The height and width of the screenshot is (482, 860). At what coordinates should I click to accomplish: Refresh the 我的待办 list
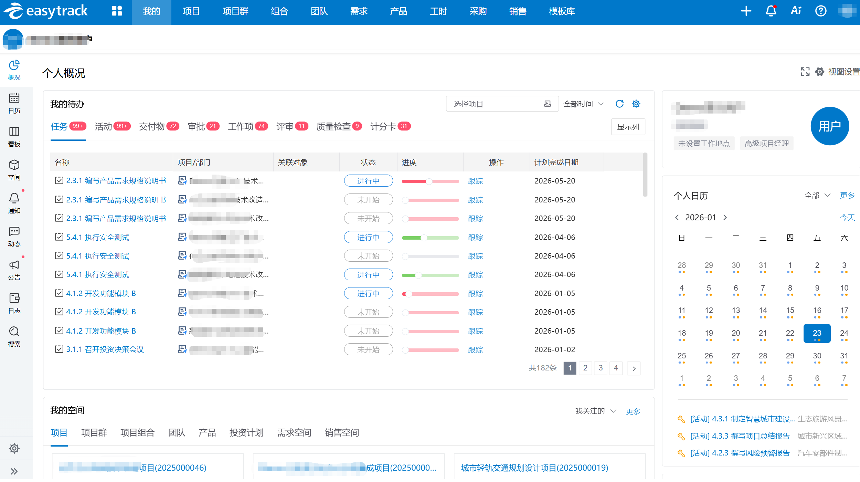pos(619,104)
